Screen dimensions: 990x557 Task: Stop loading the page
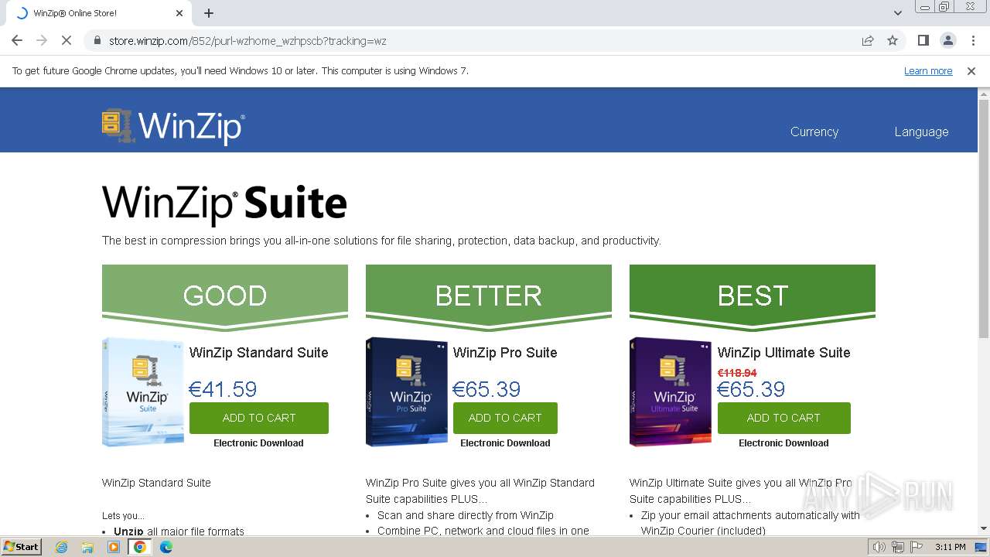click(x=67, y=40)
